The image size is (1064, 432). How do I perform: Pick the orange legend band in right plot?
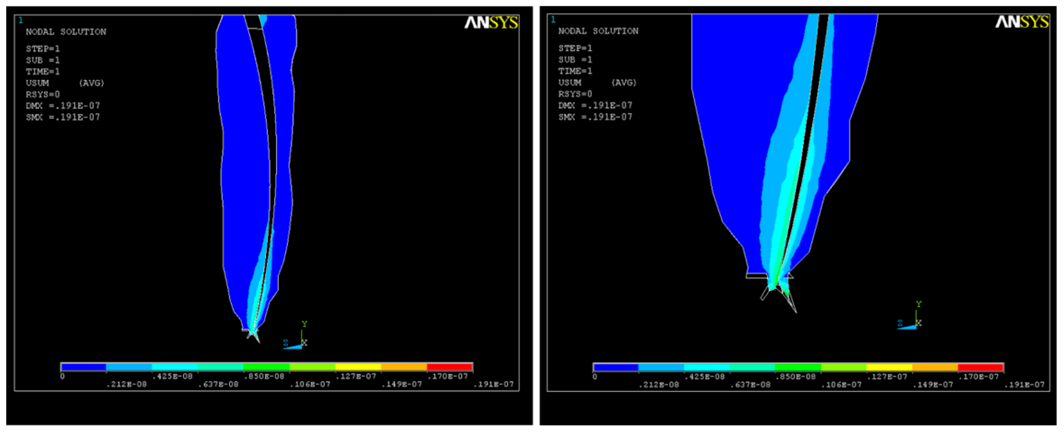point(935,368)
